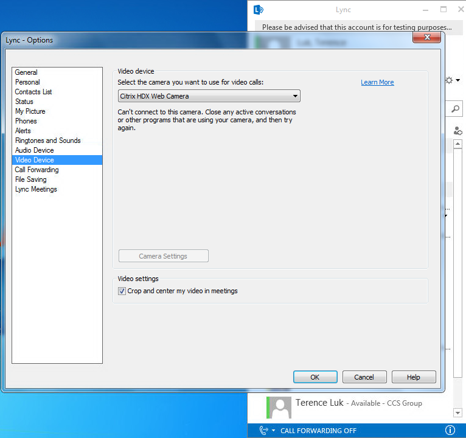Viewport: 466px width, 438px height.
Task: Click the search magnifier in Lync window
Action: tap(455, 109)
